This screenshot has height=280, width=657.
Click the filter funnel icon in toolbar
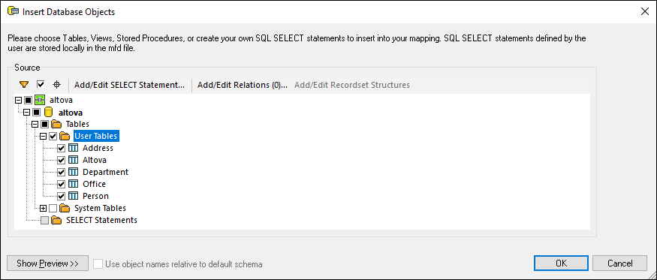(x=24, y=85)
